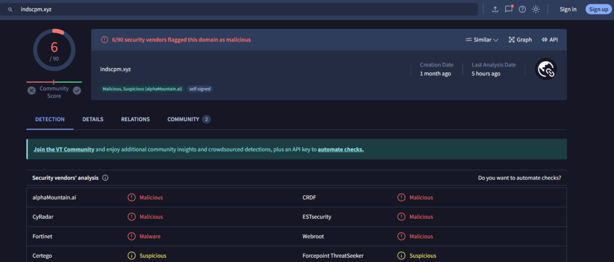Vote positive with the community score checkmark

[77, 91]
